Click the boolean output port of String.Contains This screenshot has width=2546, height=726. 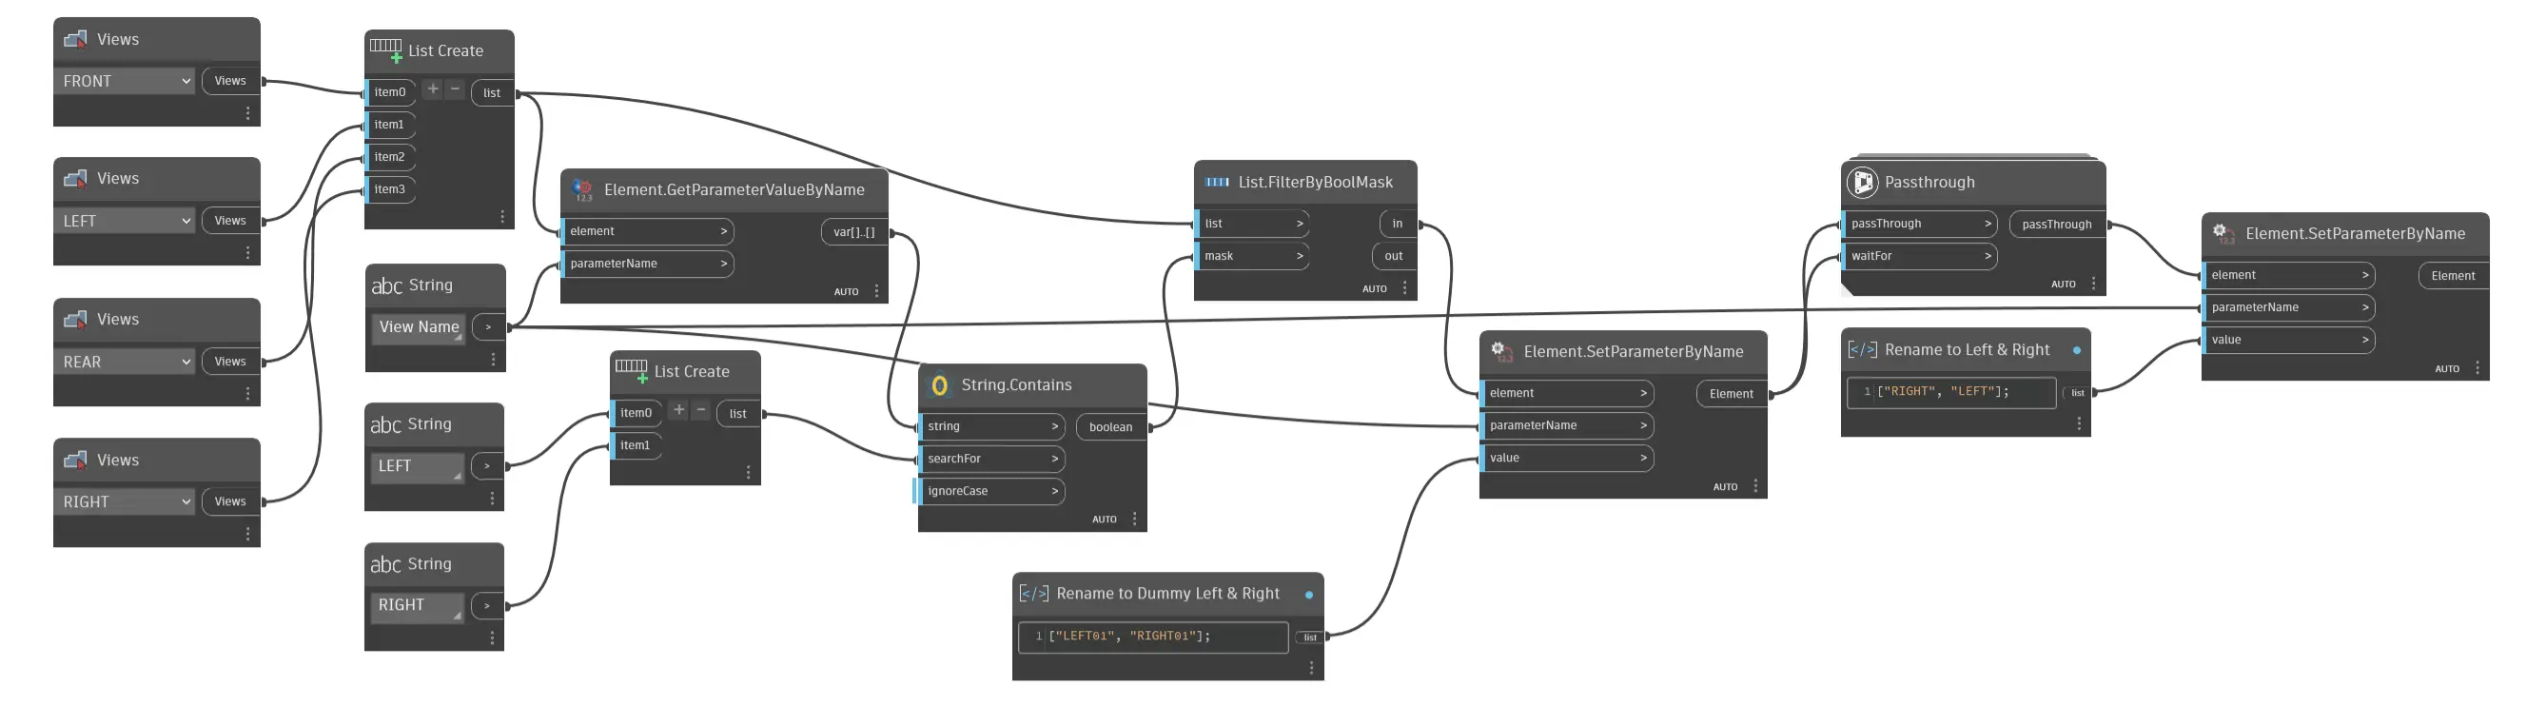tap(1113, 427)
